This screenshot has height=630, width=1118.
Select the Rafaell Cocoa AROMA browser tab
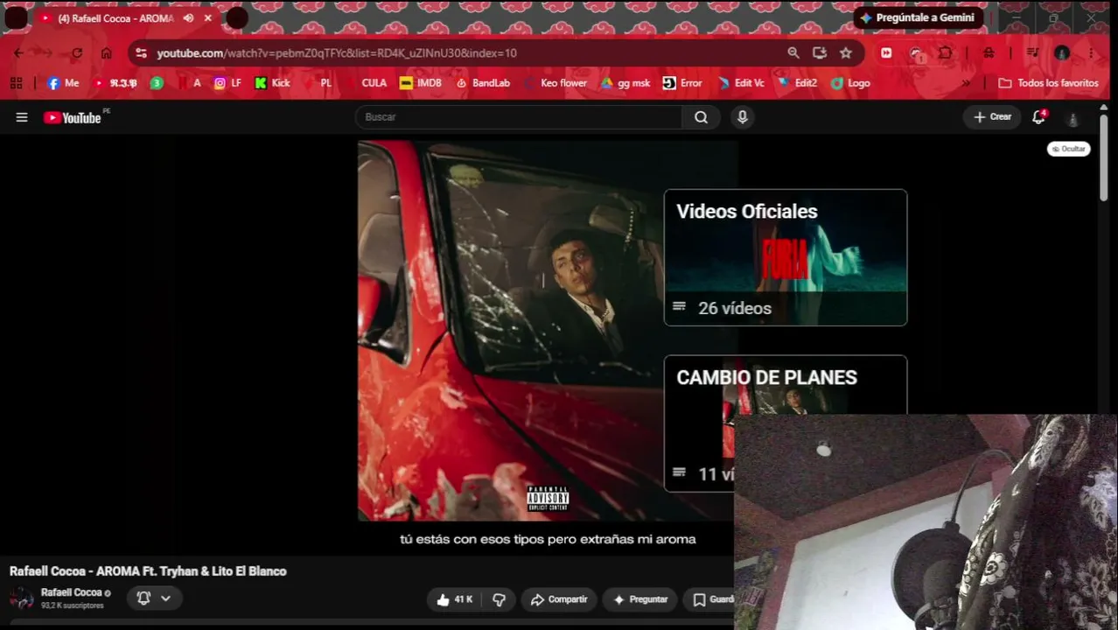point(126,18)
